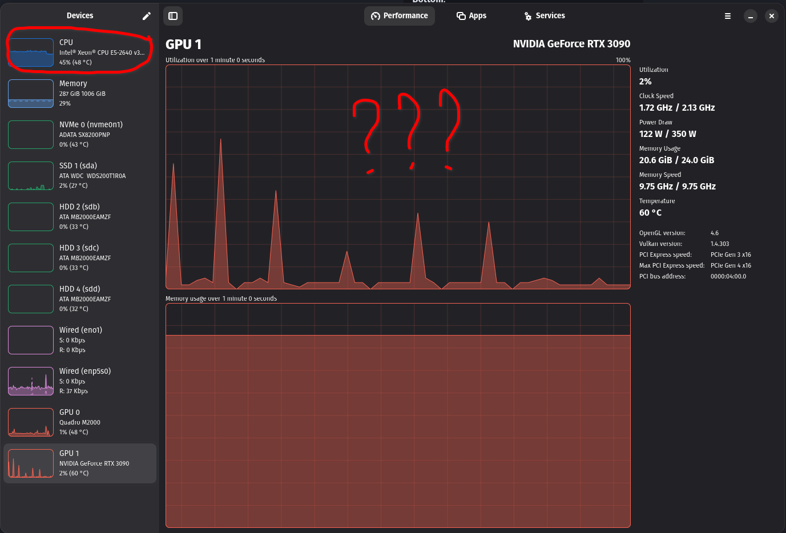Click the GPU memory usage graph
This screenshot has height=533, width=786.
point(398,415)
